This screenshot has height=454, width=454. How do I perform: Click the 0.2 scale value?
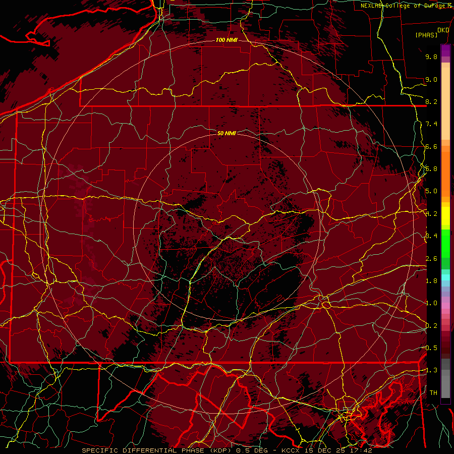tap(431, 326)
